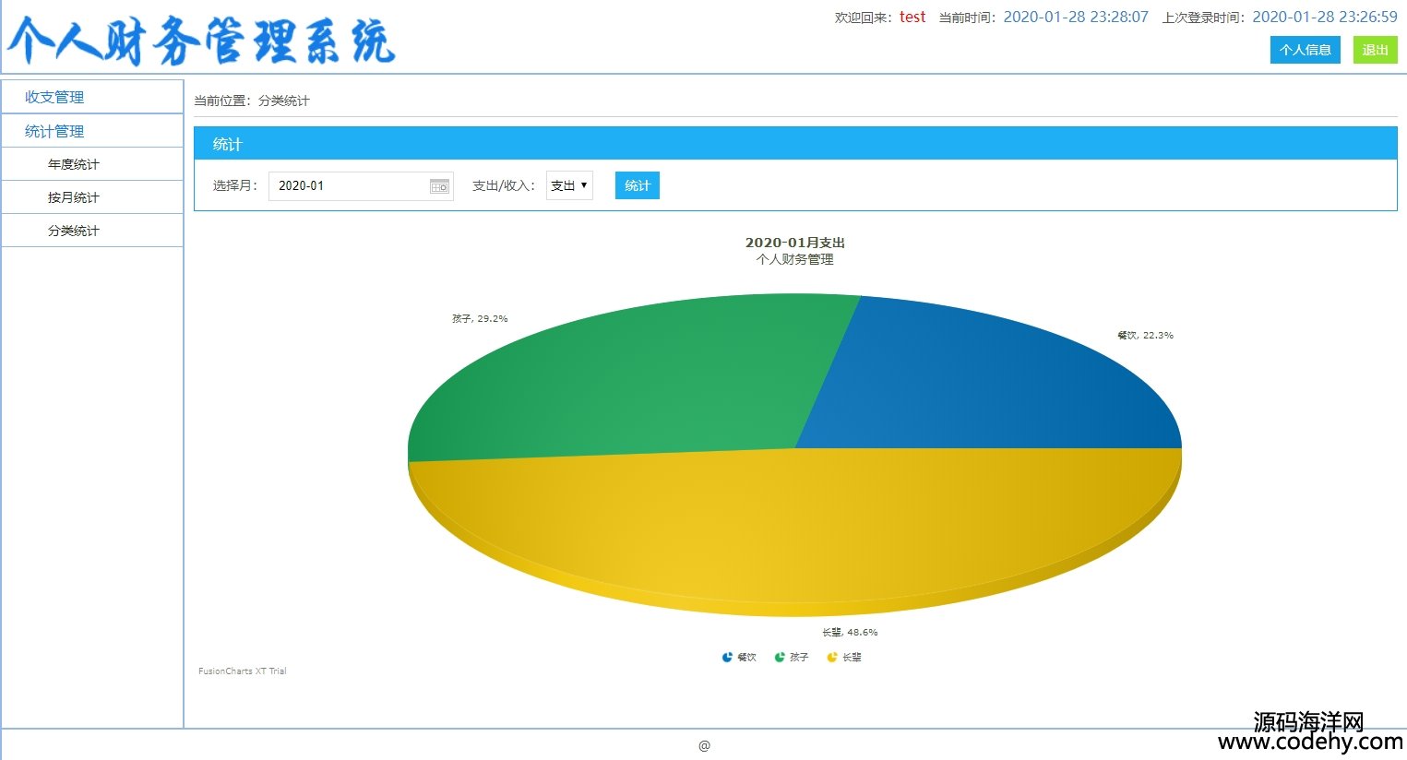Click the 当前位置: 分类统计 breadcrumb
1407x760 pixels.
[252, 101]
